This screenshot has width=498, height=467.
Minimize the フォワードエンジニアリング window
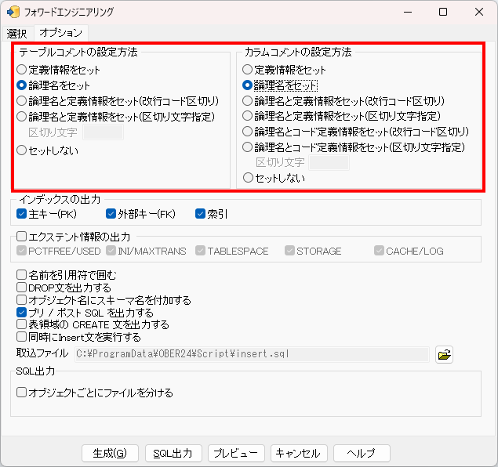click(408, 12)
